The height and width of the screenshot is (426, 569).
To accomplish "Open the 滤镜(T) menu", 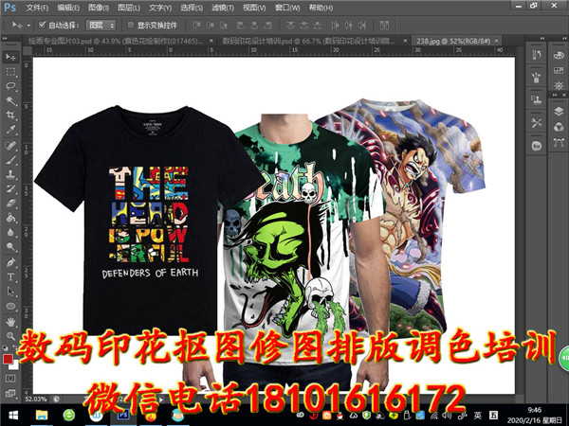I will click(x=223, y=8).
